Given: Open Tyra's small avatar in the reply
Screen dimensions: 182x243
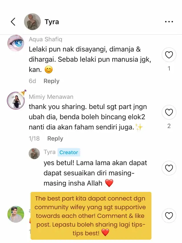Looking at the screenshot, I should coord(34,154).
